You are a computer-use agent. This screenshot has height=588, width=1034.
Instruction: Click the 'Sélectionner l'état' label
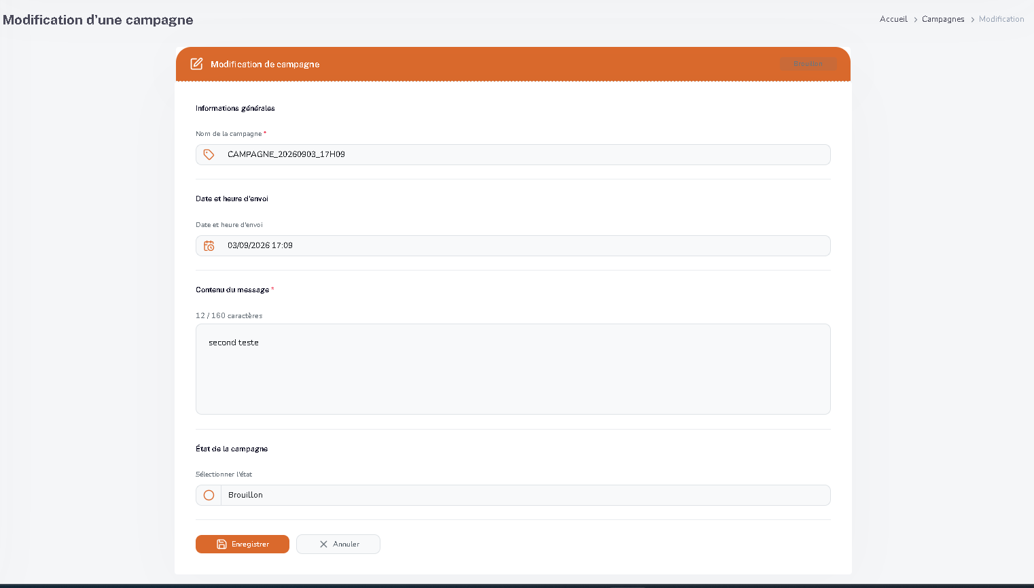point(224,474)
